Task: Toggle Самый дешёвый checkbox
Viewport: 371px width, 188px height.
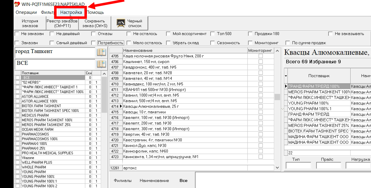Action: [x=52, y=43]
